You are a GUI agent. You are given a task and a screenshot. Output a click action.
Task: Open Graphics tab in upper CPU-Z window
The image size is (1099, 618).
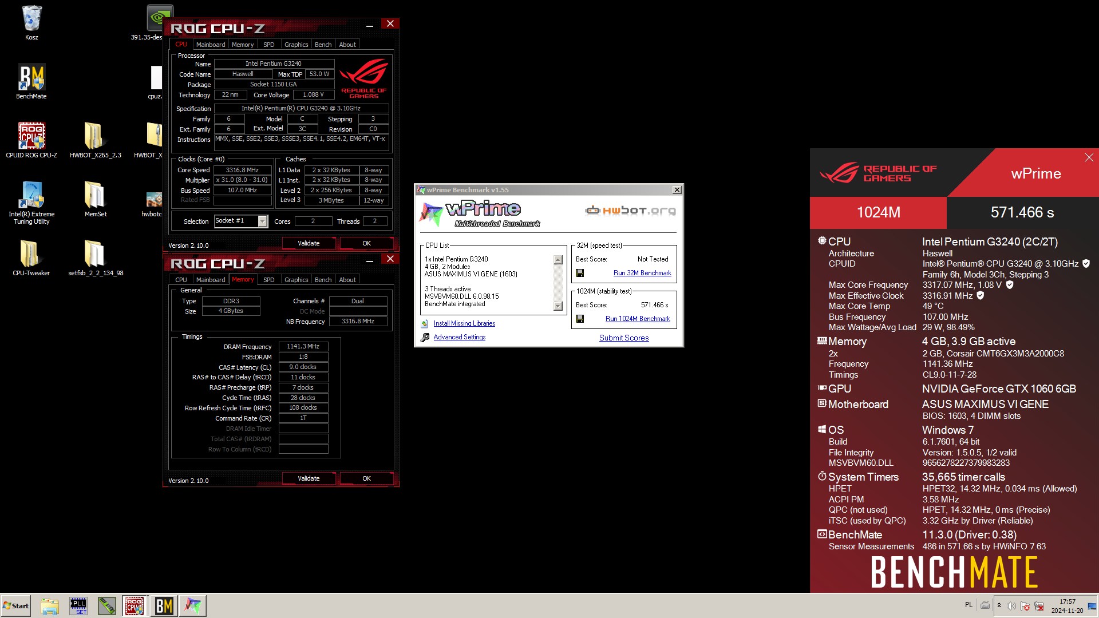[x=297, y=45]
